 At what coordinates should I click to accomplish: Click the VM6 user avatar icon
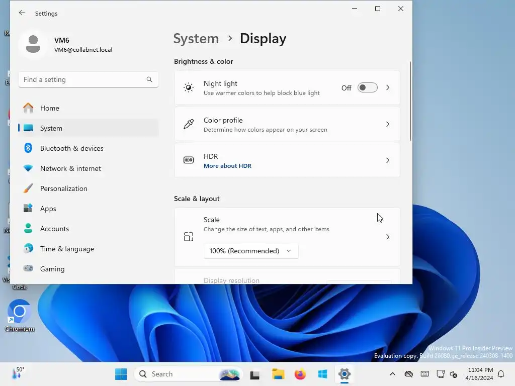point(33,44)
